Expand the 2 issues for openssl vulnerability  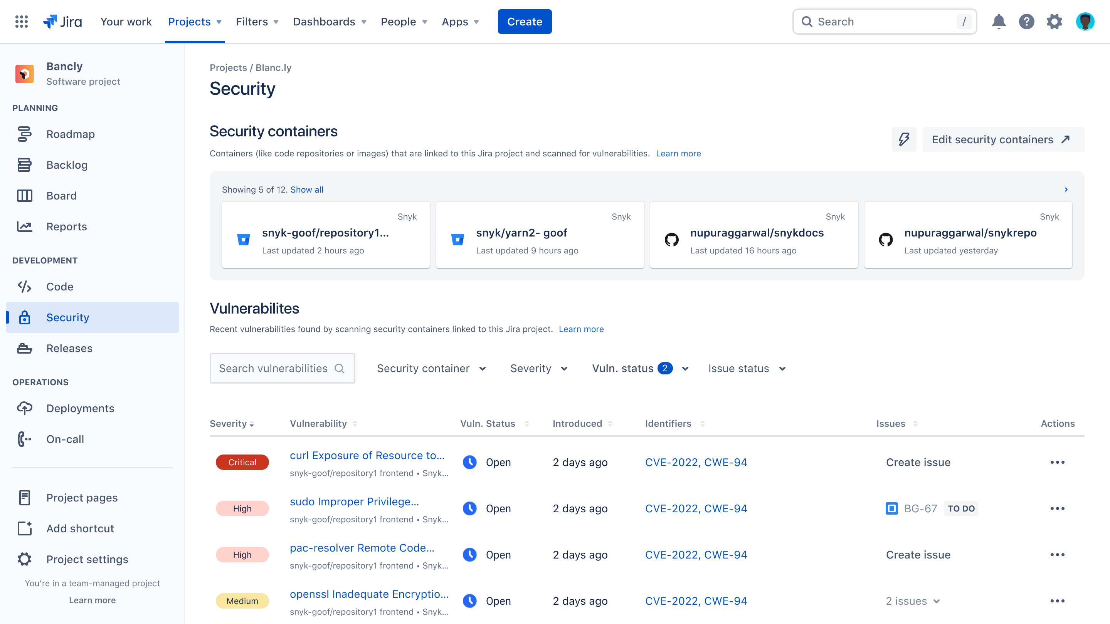tap(912, 601)
